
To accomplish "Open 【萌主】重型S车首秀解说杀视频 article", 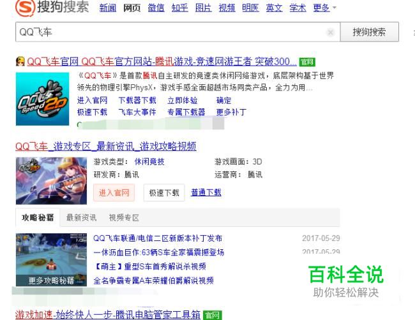I will 150,266.
